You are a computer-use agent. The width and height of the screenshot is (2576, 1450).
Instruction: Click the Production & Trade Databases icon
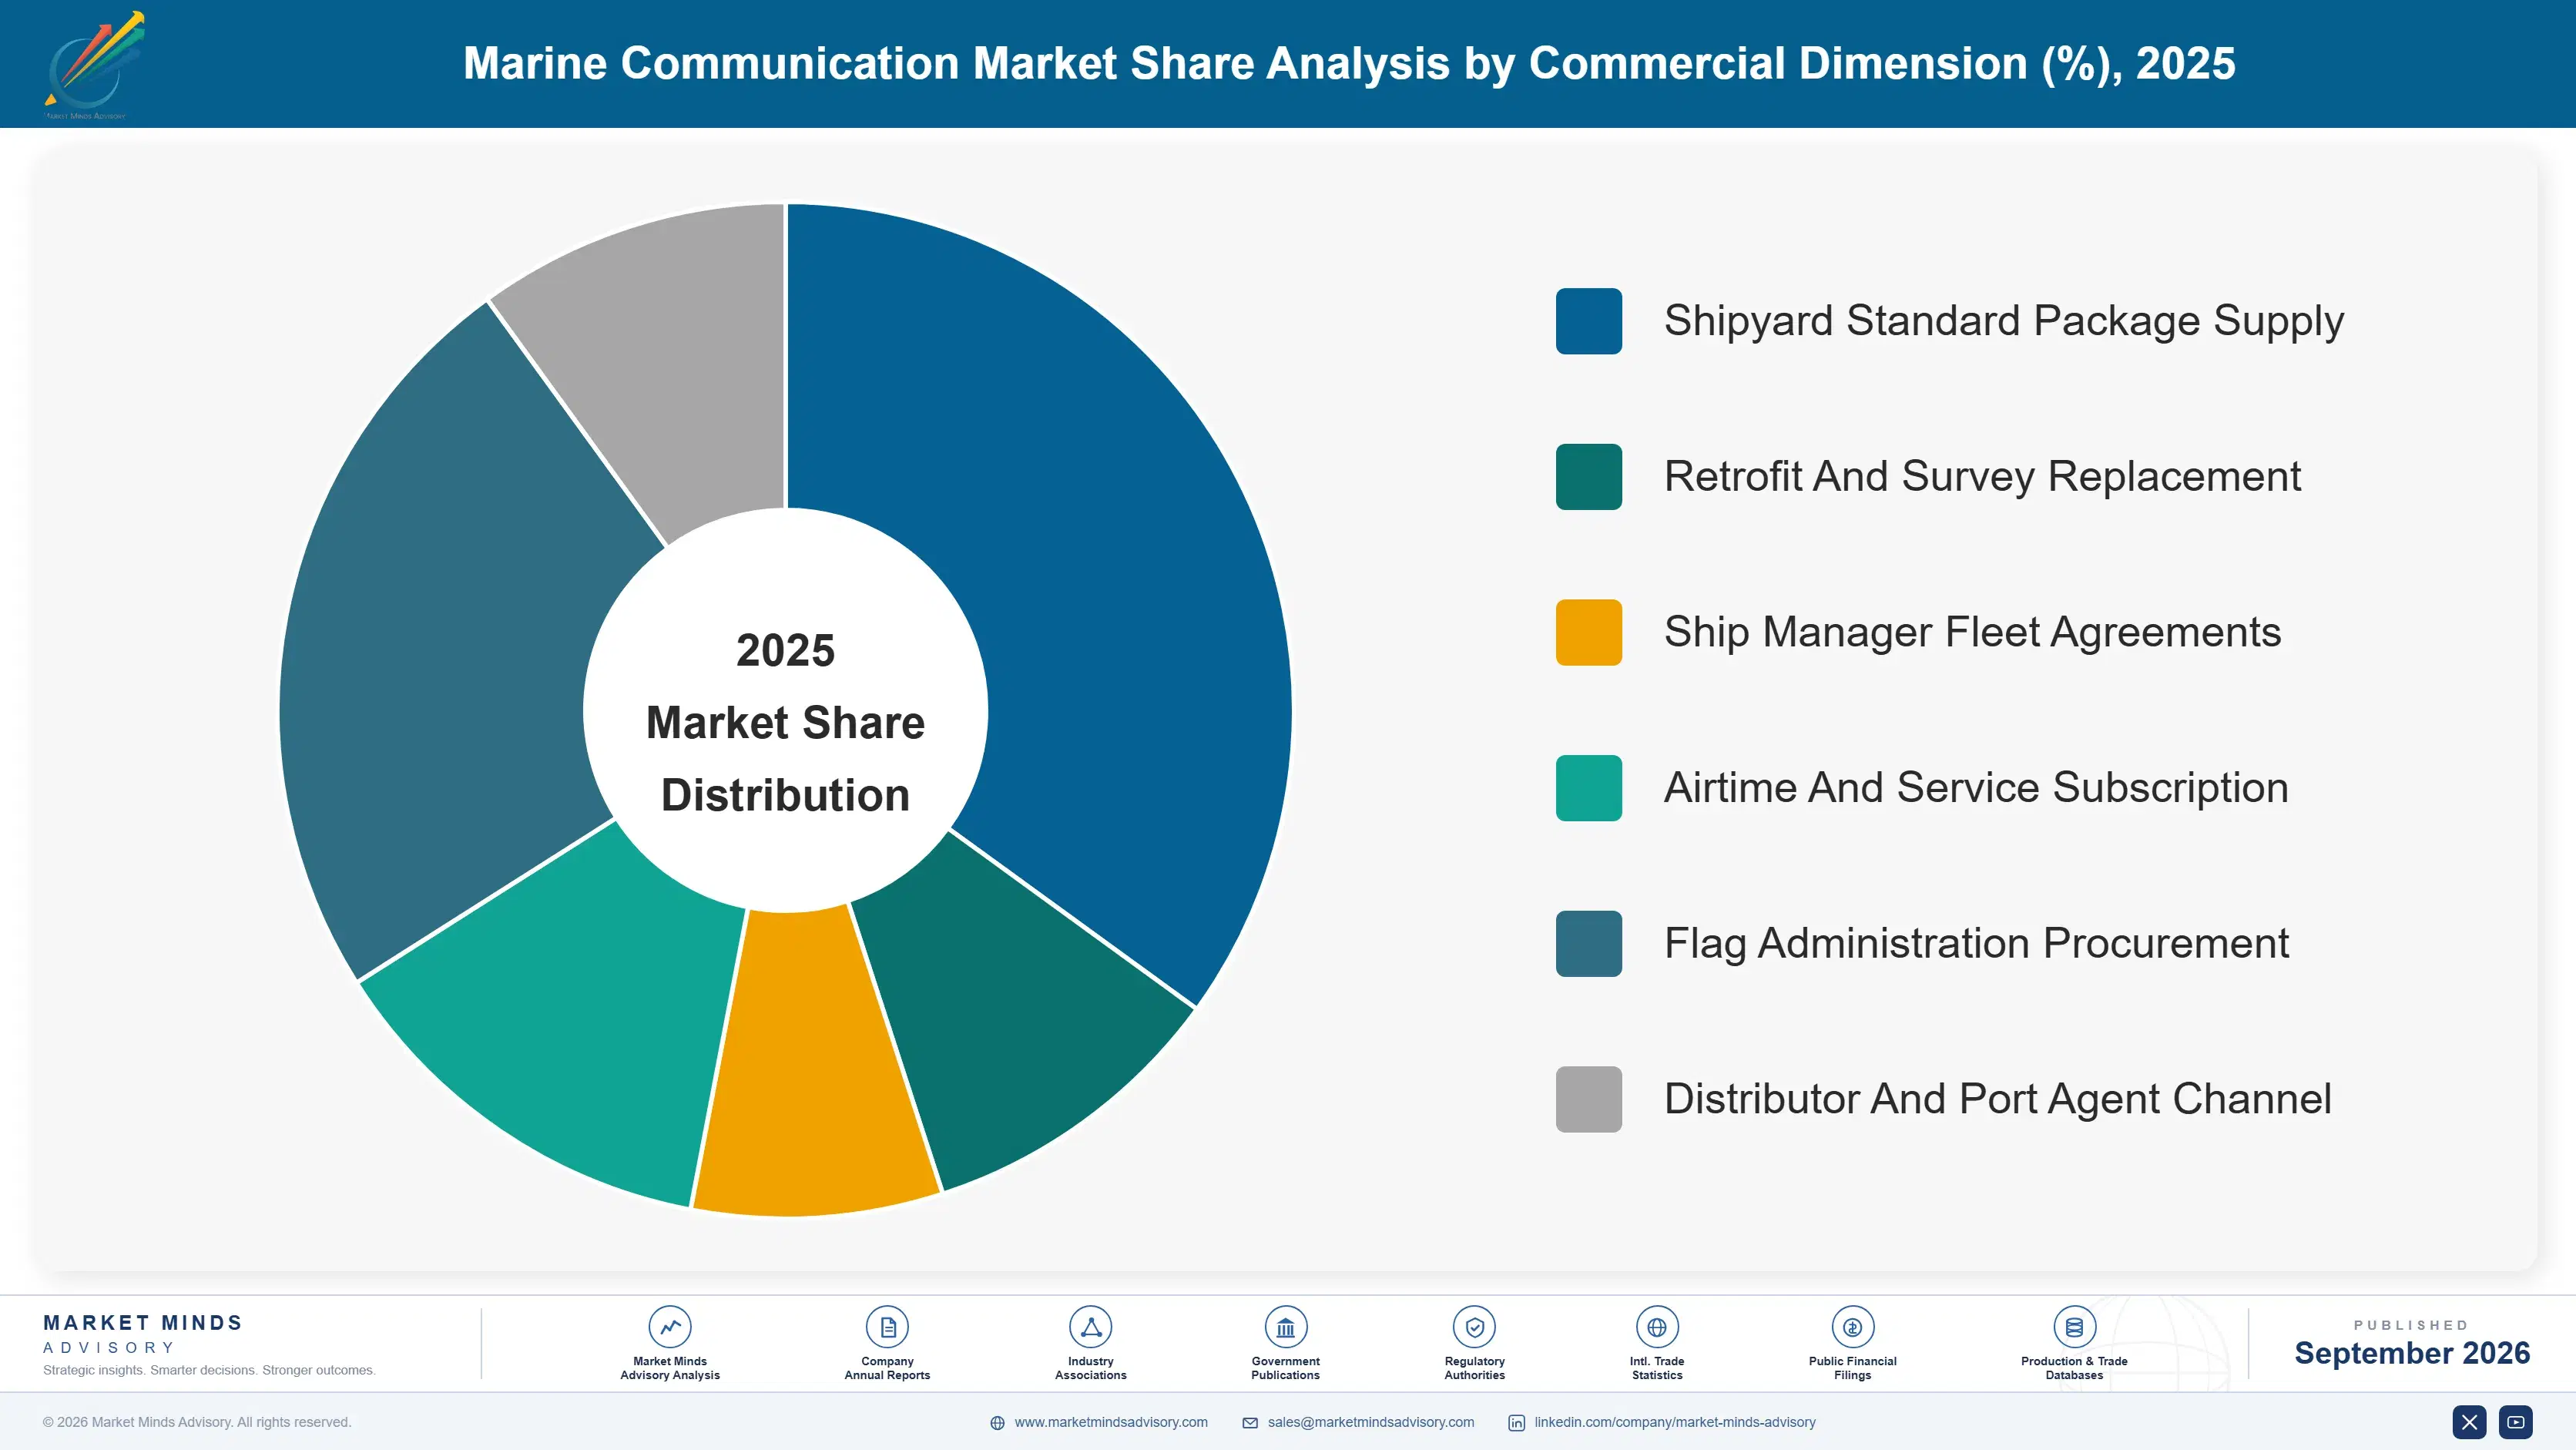2074,1327
